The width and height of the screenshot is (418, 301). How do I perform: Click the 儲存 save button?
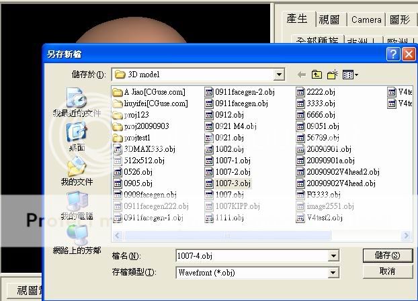tap(386, 255)
